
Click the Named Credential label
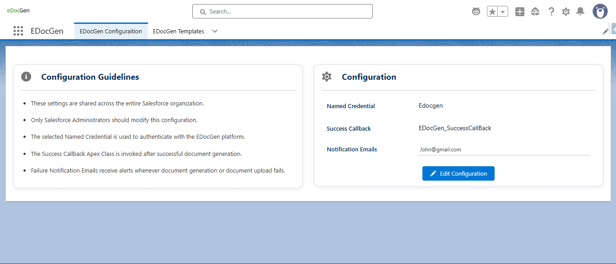[x=351, y=106]
